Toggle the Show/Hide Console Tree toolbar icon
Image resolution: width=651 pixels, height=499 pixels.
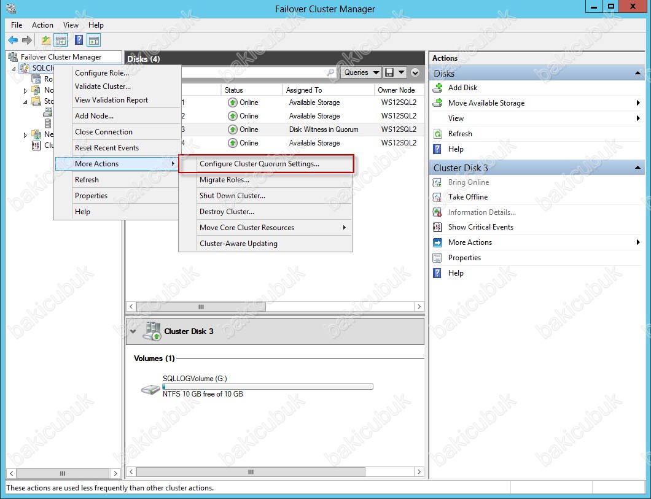coord(61,41)
